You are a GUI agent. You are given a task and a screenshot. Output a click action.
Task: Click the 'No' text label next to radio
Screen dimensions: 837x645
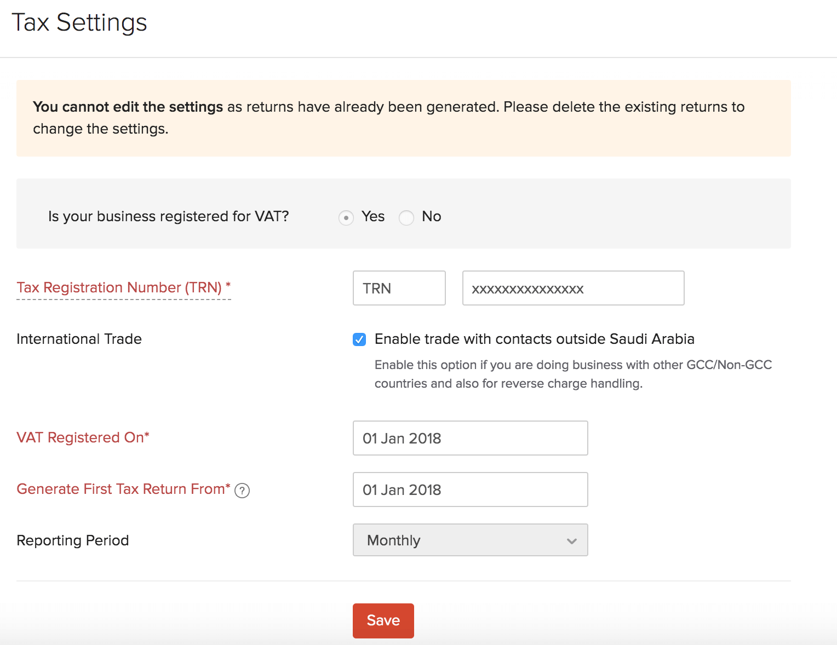431,216
